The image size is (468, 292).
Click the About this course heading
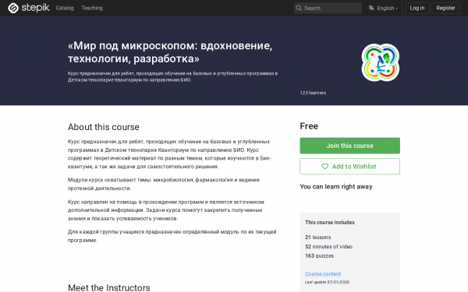(x=104, y=127)
